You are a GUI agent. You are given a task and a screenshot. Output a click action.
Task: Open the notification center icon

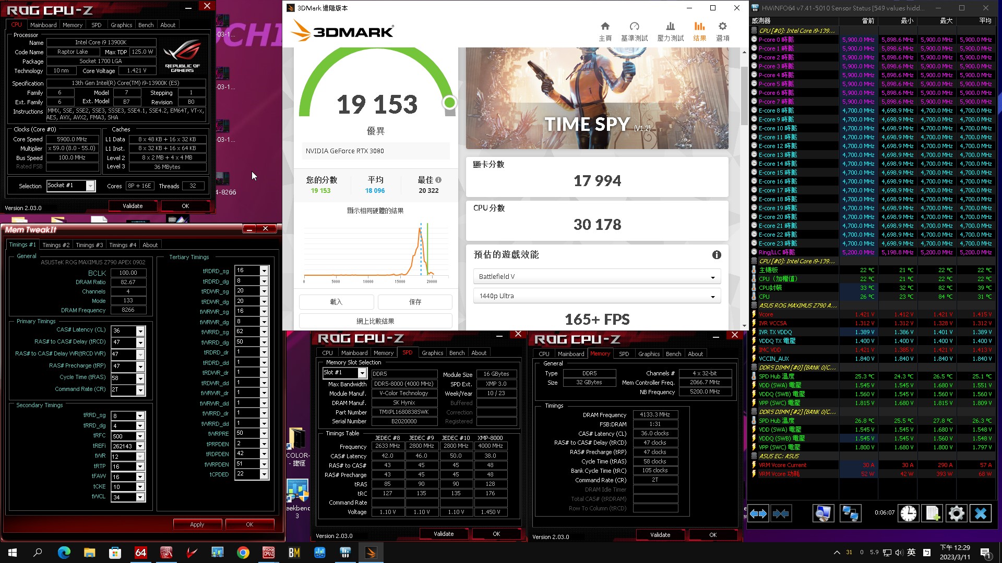tap(985, 553)
